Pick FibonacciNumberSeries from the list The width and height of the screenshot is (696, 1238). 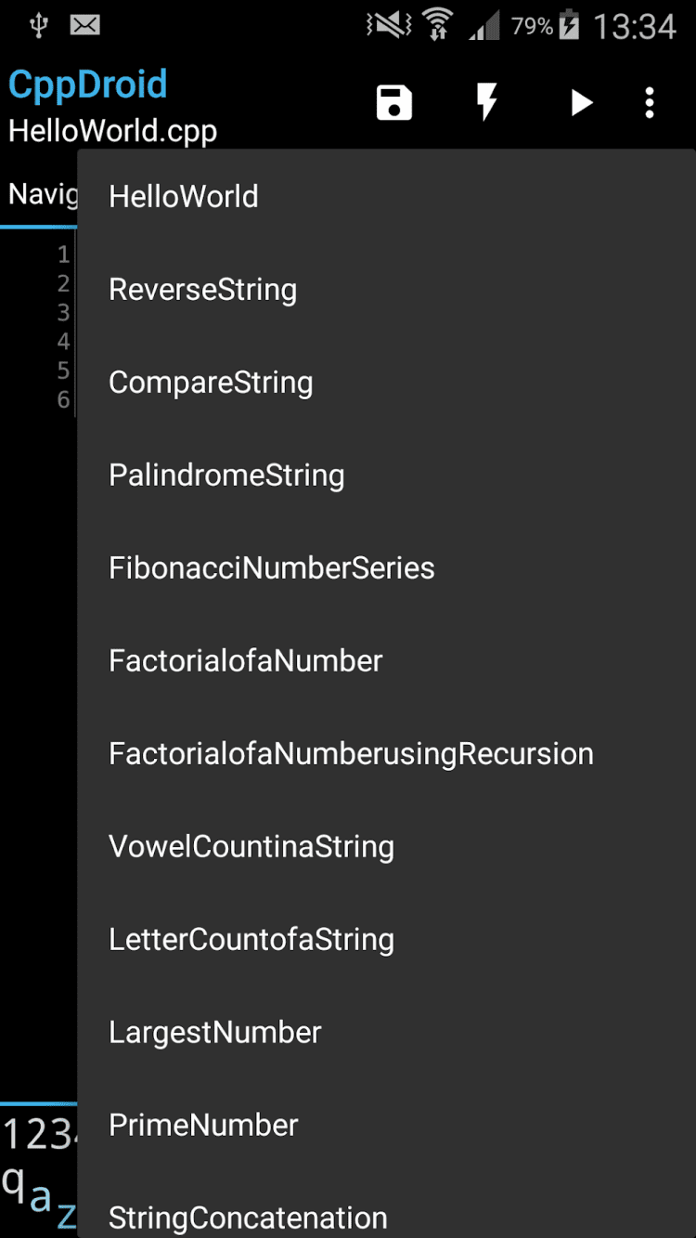coord(271,568)
